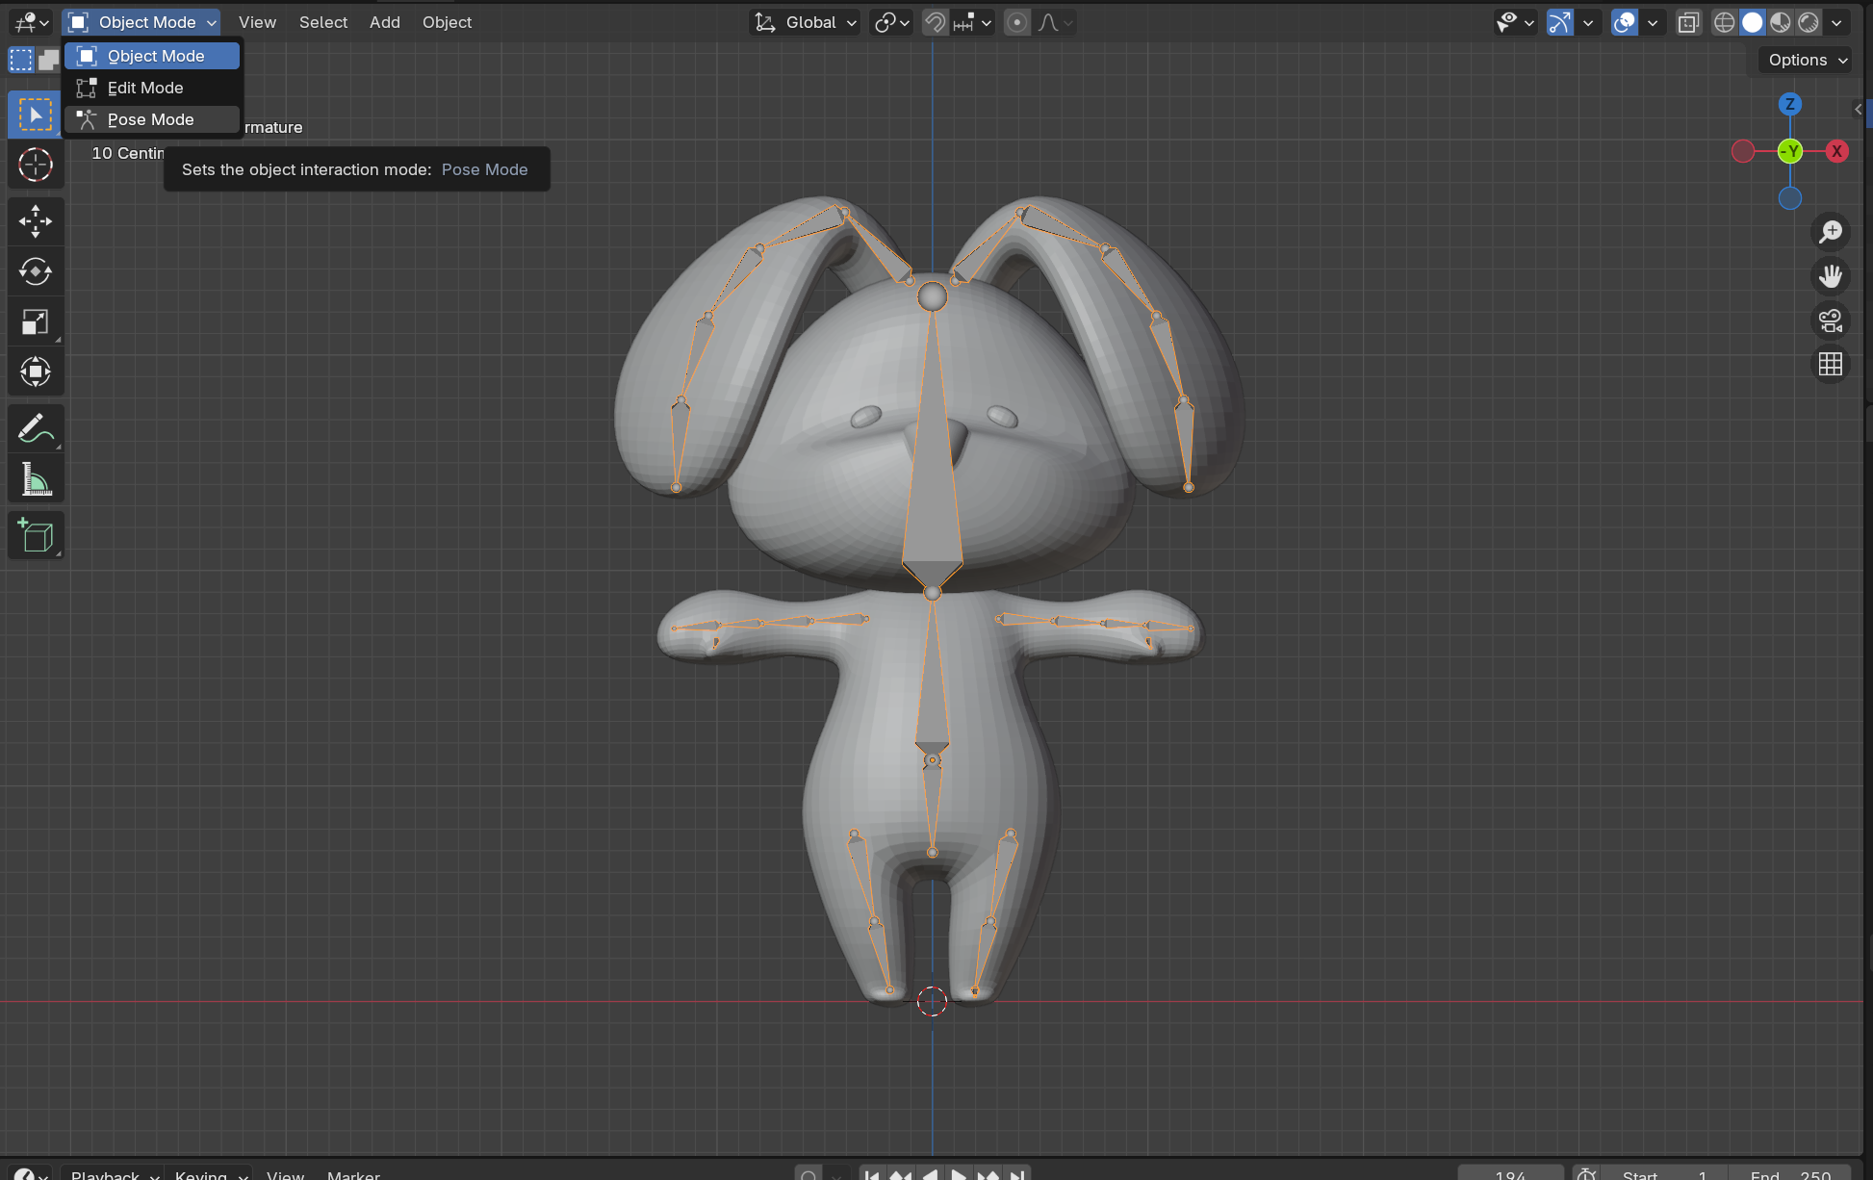Click the Z axis gizmo circle
This screenshot has width=1873, height=1180.
tap(1789, 104)
